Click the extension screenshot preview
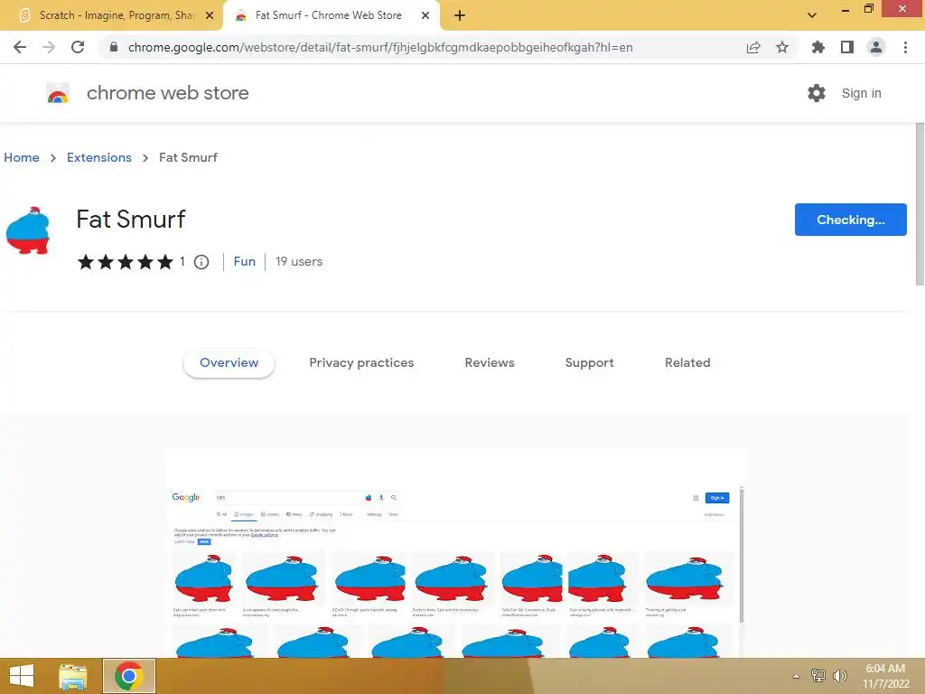The height and width of the screenshot is (694, 925). tap(455, 553)
